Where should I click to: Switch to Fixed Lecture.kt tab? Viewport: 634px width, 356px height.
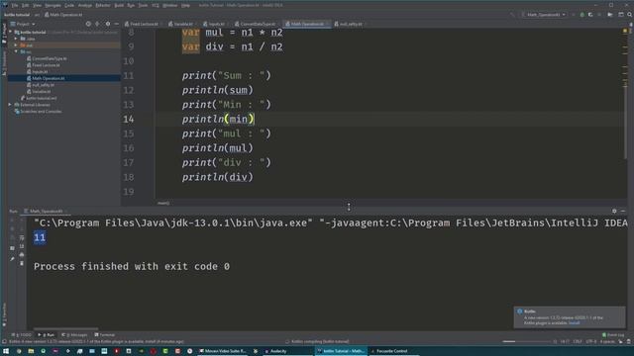click(x=142, y=24)
